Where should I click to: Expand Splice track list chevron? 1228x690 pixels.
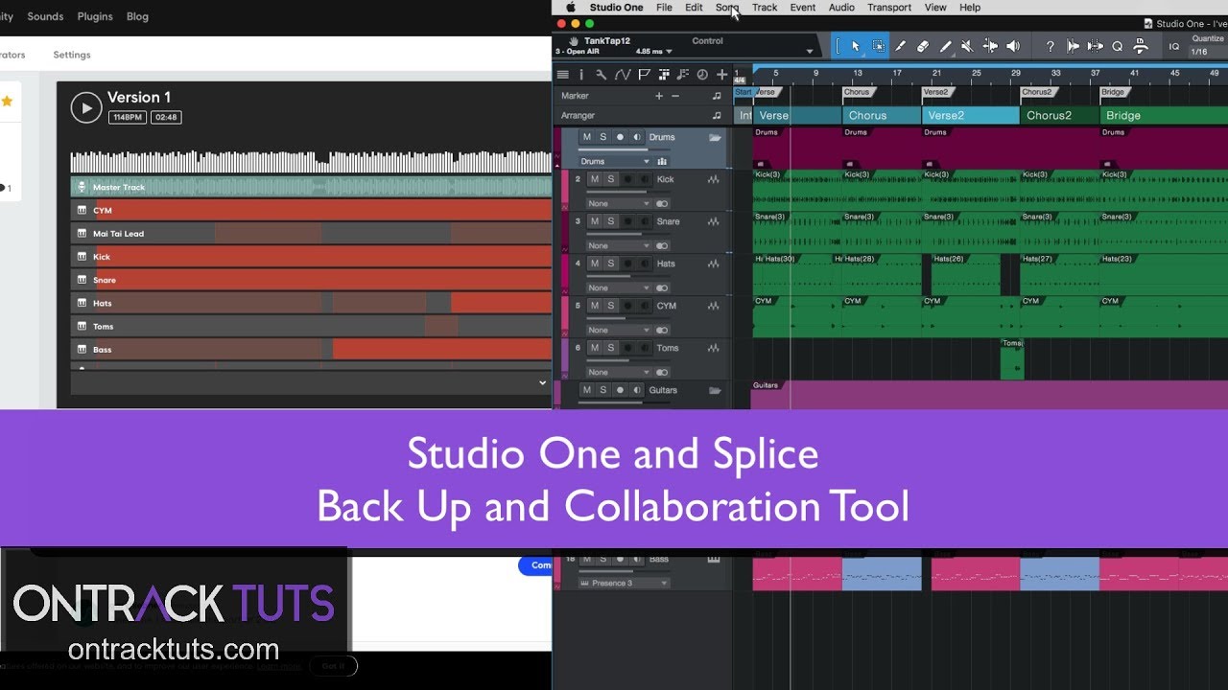point(543,382)
